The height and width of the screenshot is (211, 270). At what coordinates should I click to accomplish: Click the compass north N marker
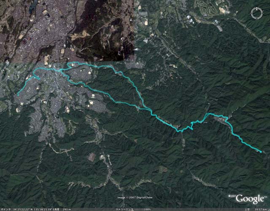coord(257,9)
